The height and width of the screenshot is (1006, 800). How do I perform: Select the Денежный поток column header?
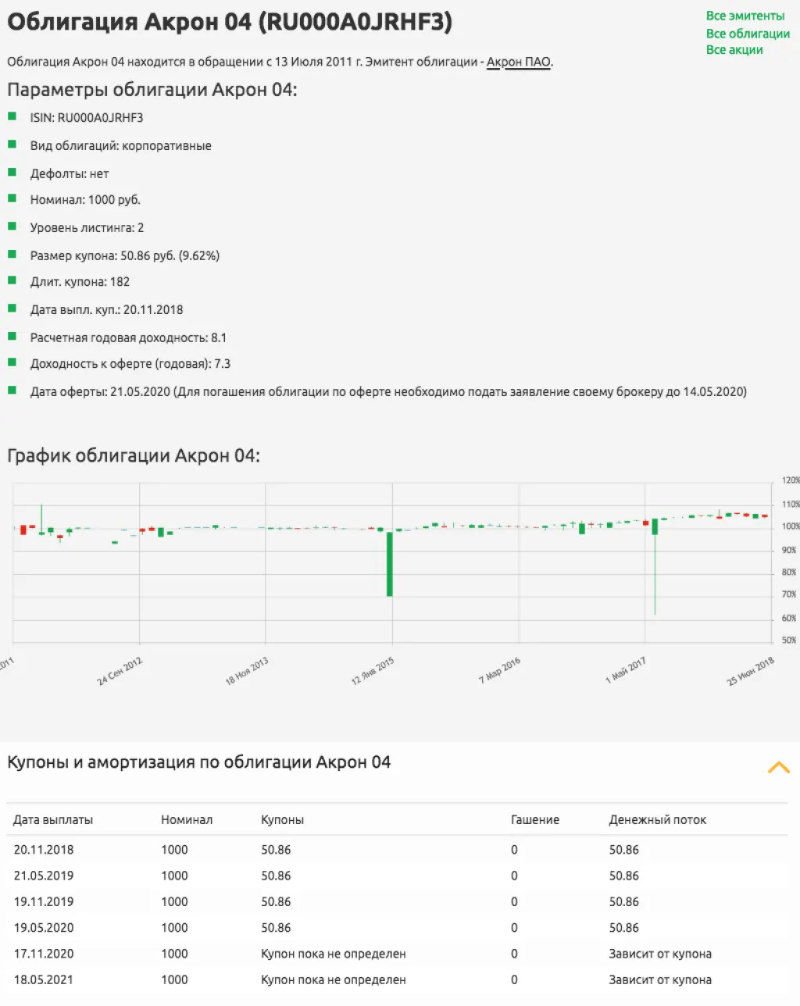click(657, 820)
